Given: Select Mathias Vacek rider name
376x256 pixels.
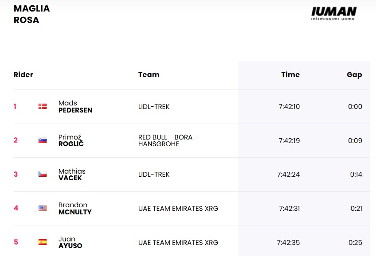Looking at the screenshot, I should (72, 175).
